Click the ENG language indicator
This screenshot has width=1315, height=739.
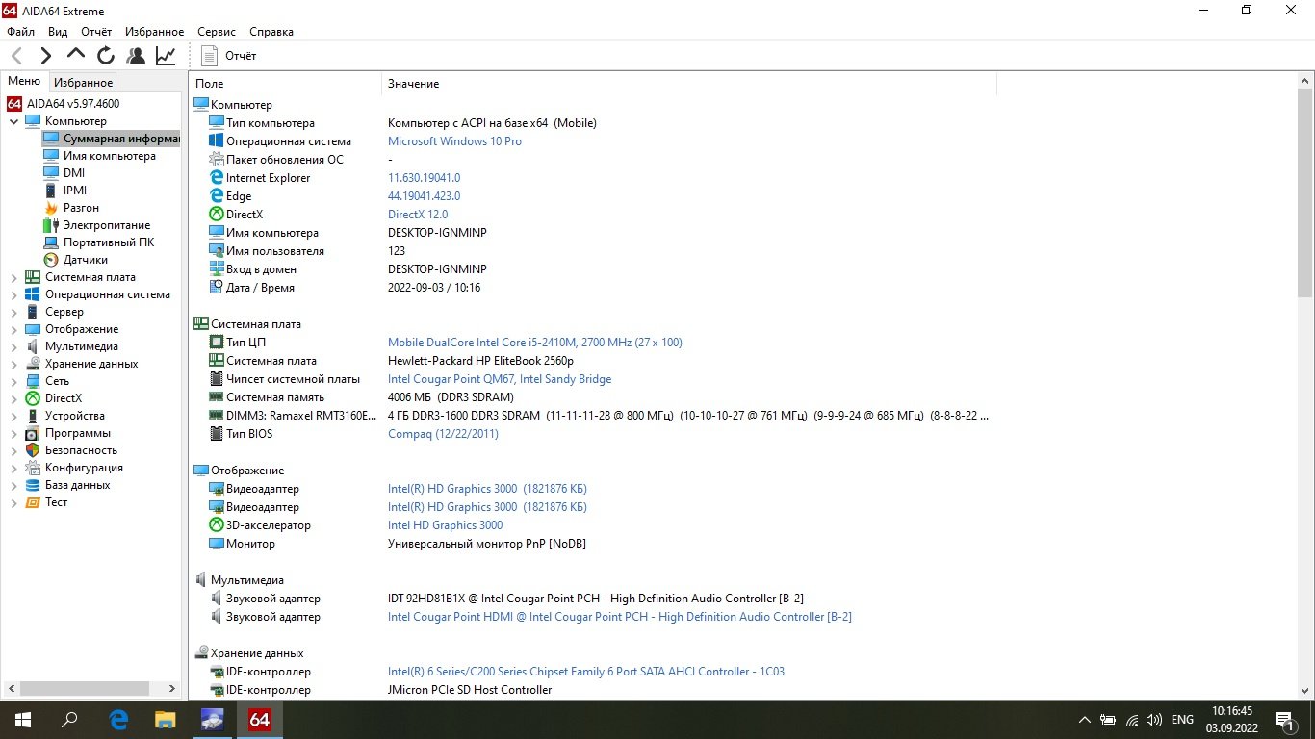click(1182, 719)
